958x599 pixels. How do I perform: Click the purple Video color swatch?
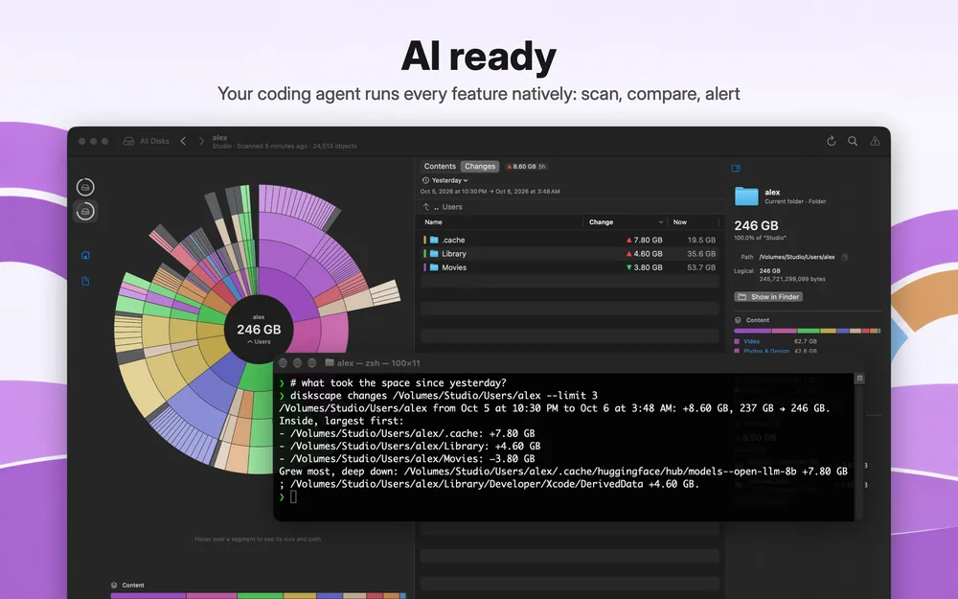tap(737, 342)
